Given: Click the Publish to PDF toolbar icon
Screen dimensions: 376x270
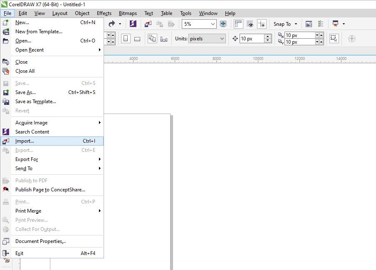Looking at the screenshot, I should click(x=171, y=24).
